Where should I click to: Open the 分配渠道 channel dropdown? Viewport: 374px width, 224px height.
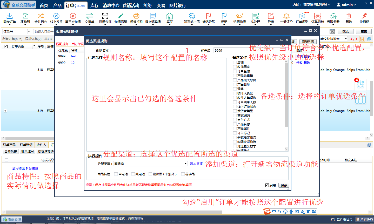tap(185, 164)
